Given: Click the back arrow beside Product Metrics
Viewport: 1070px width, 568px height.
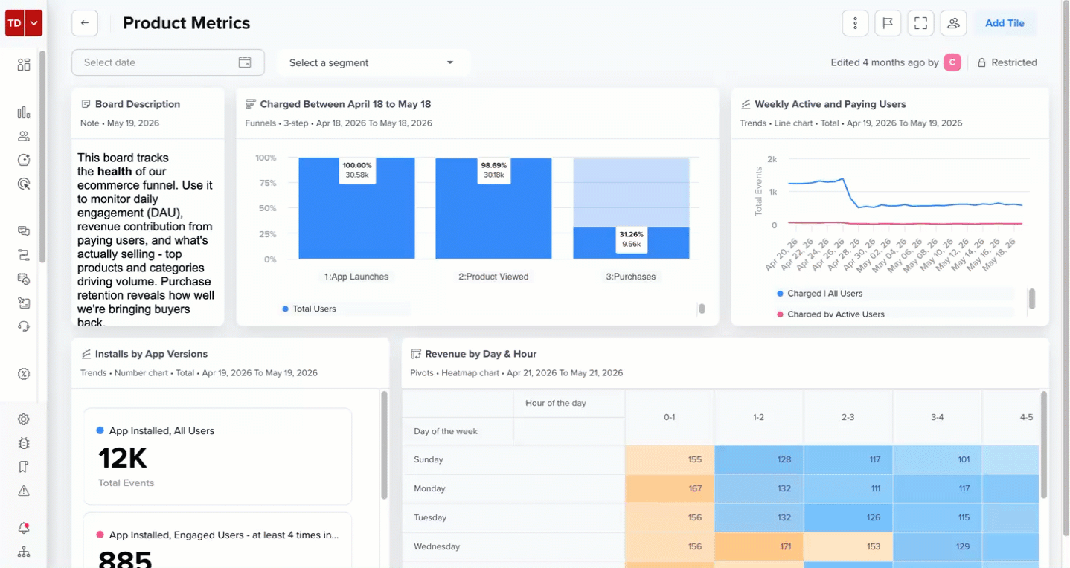Looking at the screenshot, I should 85,23.
